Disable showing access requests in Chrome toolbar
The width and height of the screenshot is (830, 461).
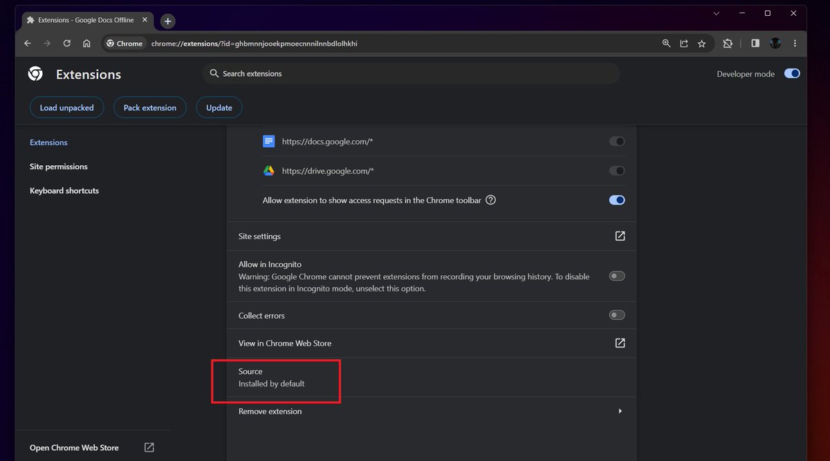tap(617, 200)
